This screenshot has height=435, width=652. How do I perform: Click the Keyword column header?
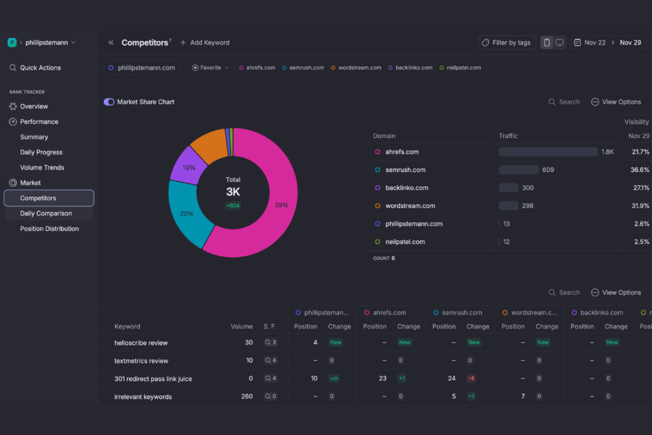click(x=127, y=327)
